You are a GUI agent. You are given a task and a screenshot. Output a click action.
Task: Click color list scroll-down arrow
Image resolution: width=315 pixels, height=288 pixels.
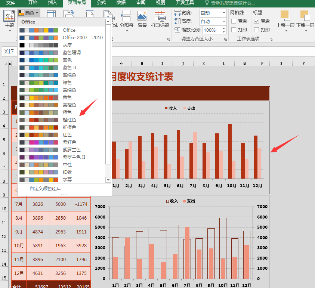108,180
